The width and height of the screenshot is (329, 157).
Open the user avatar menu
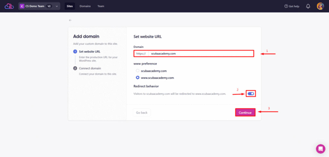tap(320, 6)
